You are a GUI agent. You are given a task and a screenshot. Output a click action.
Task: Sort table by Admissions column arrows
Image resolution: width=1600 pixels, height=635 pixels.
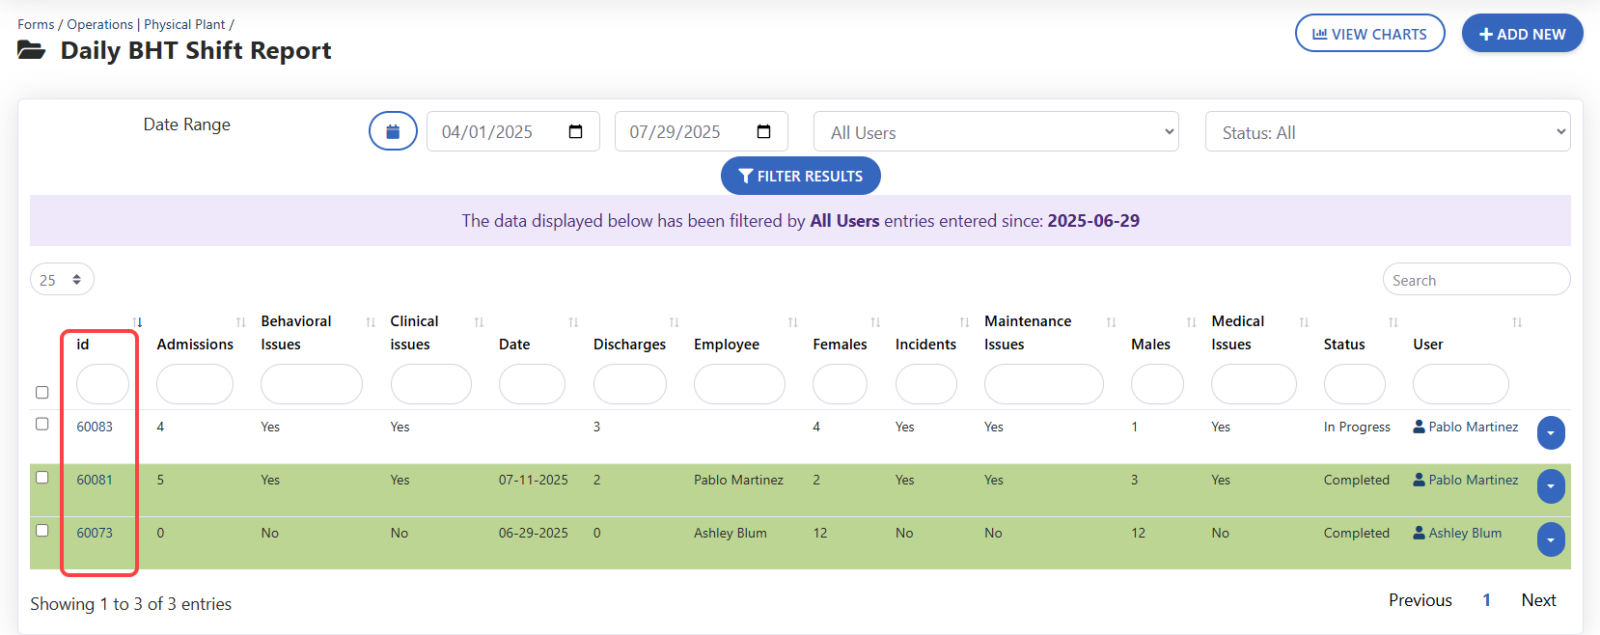click(x=241, y=322)
